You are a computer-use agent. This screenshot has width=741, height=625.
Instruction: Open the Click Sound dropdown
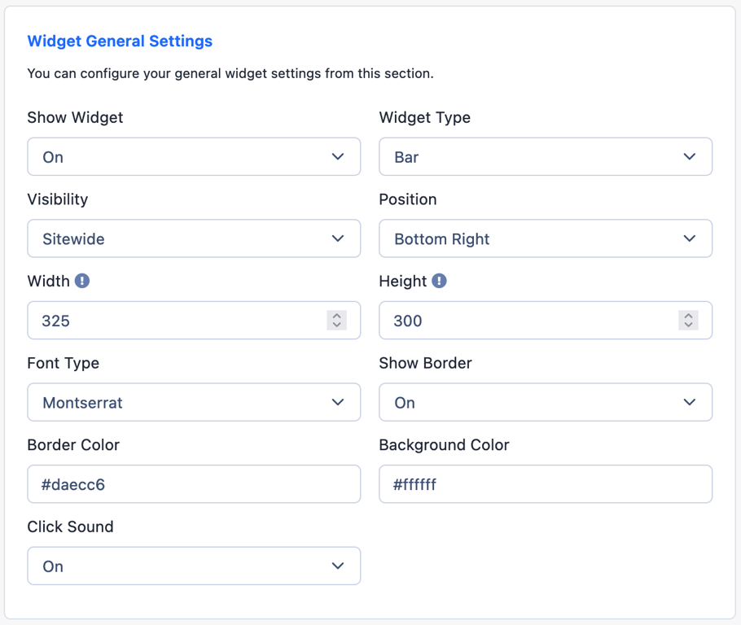point(194,566)
